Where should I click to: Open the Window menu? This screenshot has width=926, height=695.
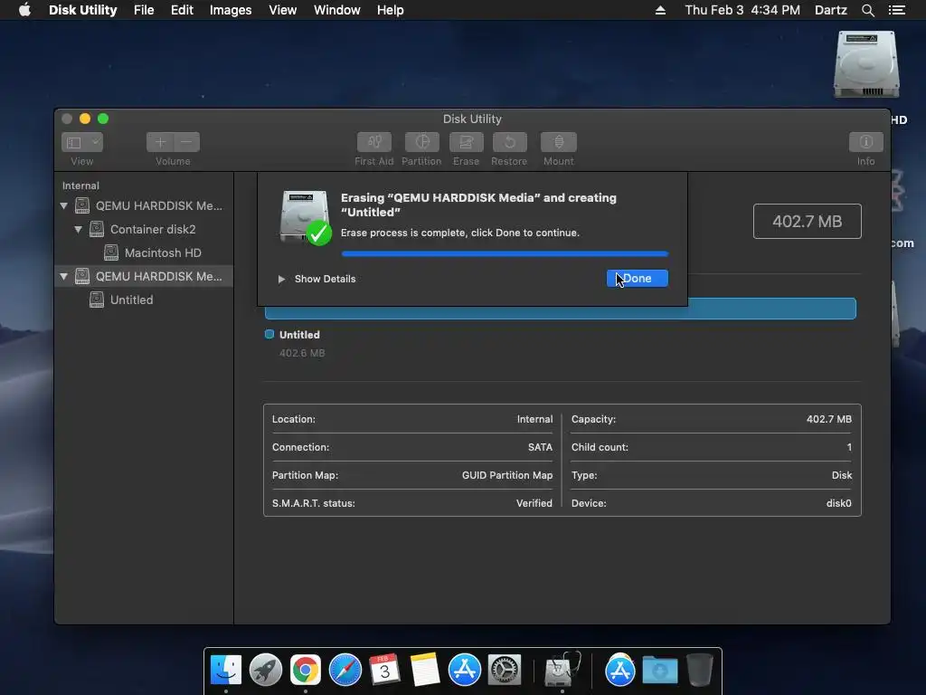pyautogui.click(x=336, y=10)
